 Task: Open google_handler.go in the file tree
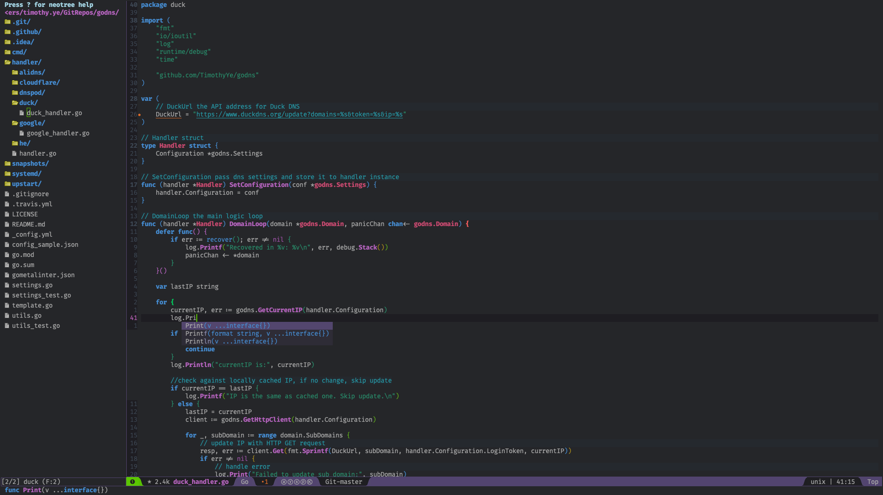point(58,133)
